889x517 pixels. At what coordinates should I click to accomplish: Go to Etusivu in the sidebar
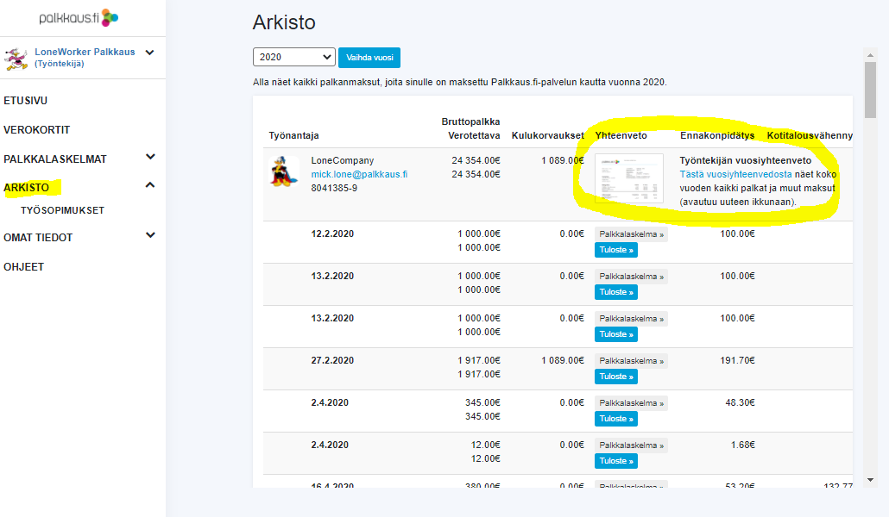(25, 101)
